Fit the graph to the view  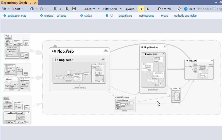74,9
